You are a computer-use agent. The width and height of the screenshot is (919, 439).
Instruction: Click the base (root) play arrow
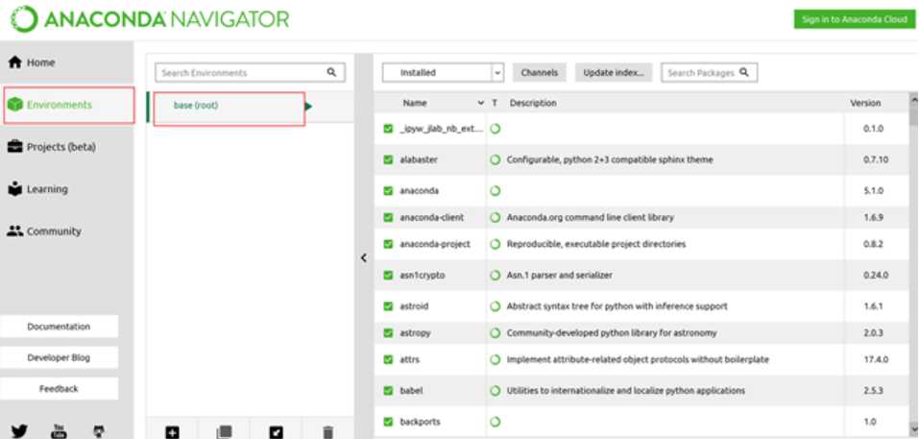(x=309, y=106)
